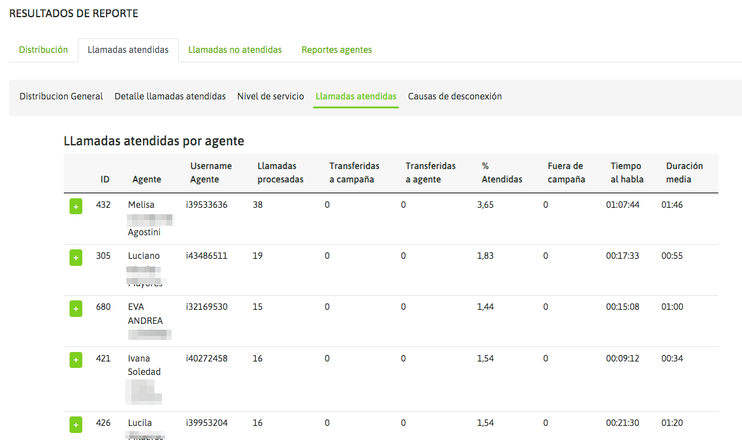Expand the row for agent ID 426
This screenshot has width=742, height=440.
(x=75, y=424)
